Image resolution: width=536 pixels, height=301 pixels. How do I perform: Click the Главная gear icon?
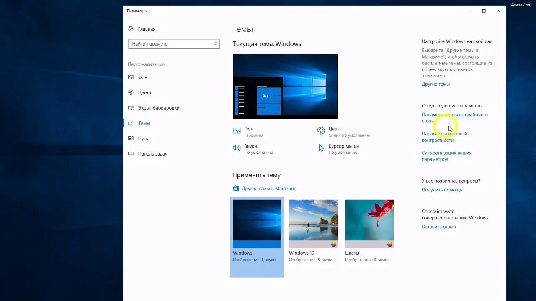[131, 29]
